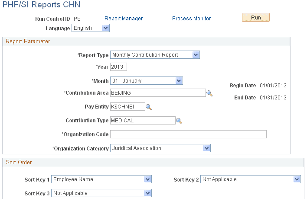The image size is (307, 201).
Task: Expand the Sort Key 3 dropdown
Action: (101, 193)
